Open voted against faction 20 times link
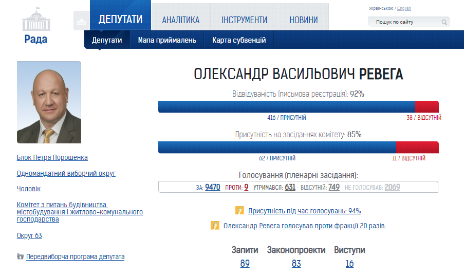464x275 pixels. click(305, 226)
